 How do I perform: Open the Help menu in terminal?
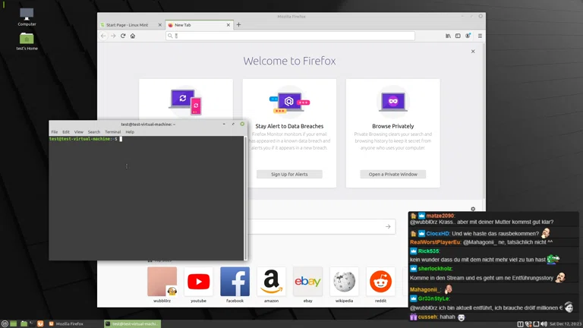click(130, 132)
